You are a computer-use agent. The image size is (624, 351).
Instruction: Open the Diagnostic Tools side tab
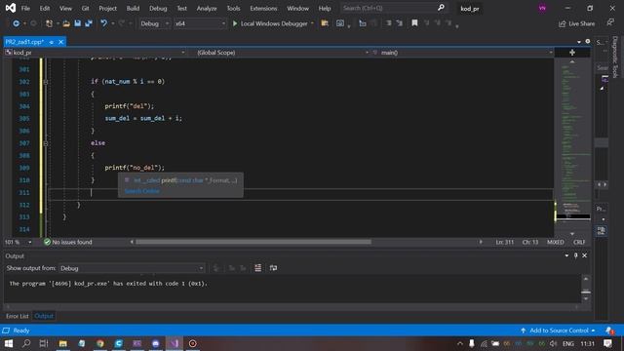tap(615, 57)
